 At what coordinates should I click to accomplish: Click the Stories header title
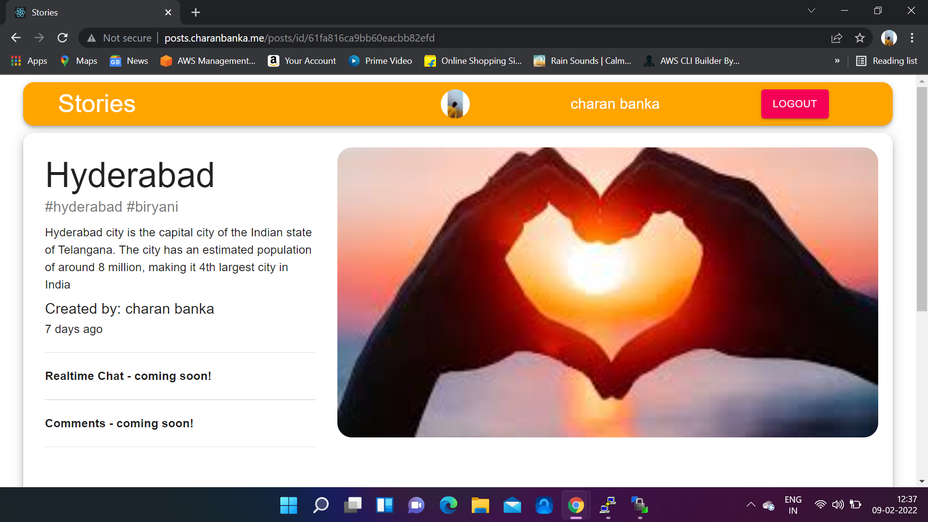[97, 104]
